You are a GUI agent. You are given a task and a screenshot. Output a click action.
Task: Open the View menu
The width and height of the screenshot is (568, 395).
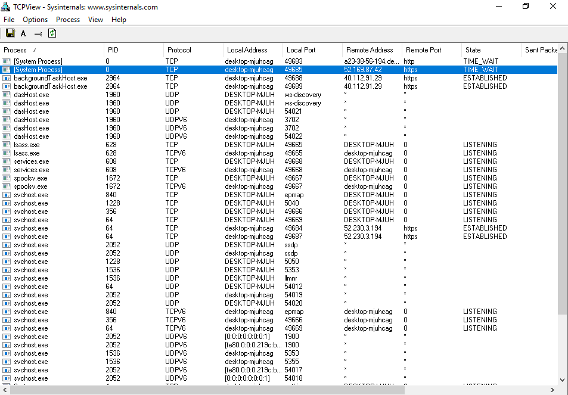tap(95, 20)
